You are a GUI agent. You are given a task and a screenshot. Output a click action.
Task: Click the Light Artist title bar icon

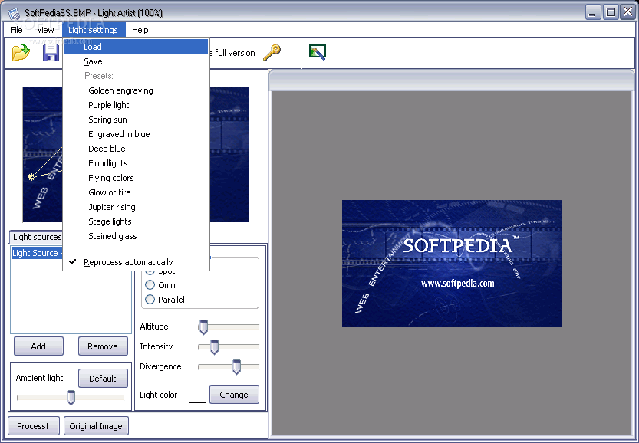coord(14,13)
